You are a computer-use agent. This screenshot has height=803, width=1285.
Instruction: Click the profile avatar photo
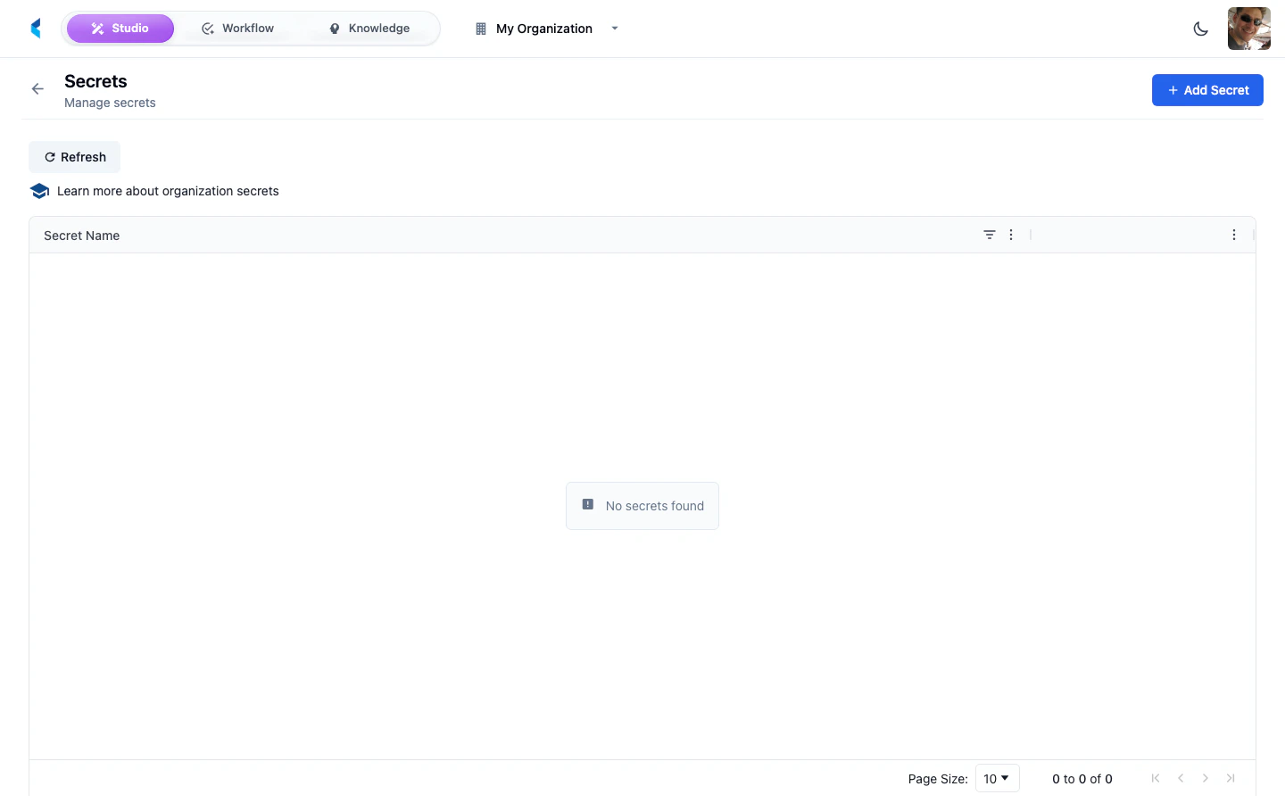point(1248,28)
